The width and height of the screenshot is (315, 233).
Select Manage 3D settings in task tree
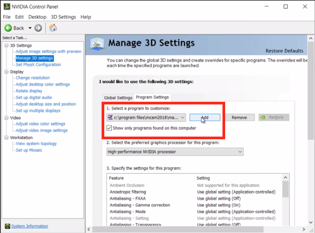point(34,58)
